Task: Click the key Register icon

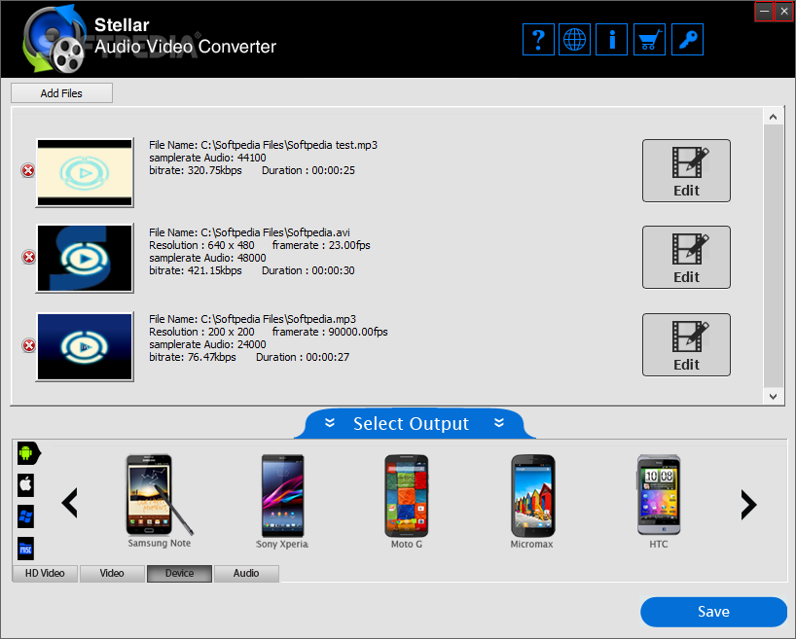Action: (x=687, y=40)
